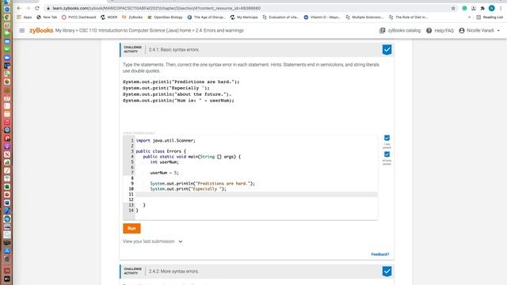Open the Reading List

click(490, 17)
